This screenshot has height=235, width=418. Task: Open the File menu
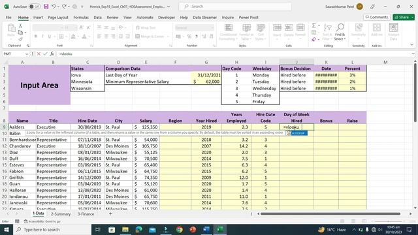point(8,18)
